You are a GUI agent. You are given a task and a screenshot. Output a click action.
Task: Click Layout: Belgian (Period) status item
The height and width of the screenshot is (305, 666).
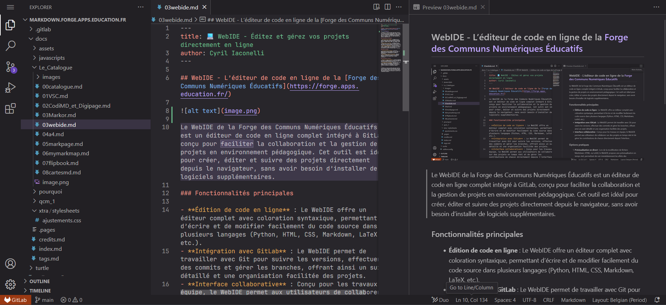click(619, 300)
